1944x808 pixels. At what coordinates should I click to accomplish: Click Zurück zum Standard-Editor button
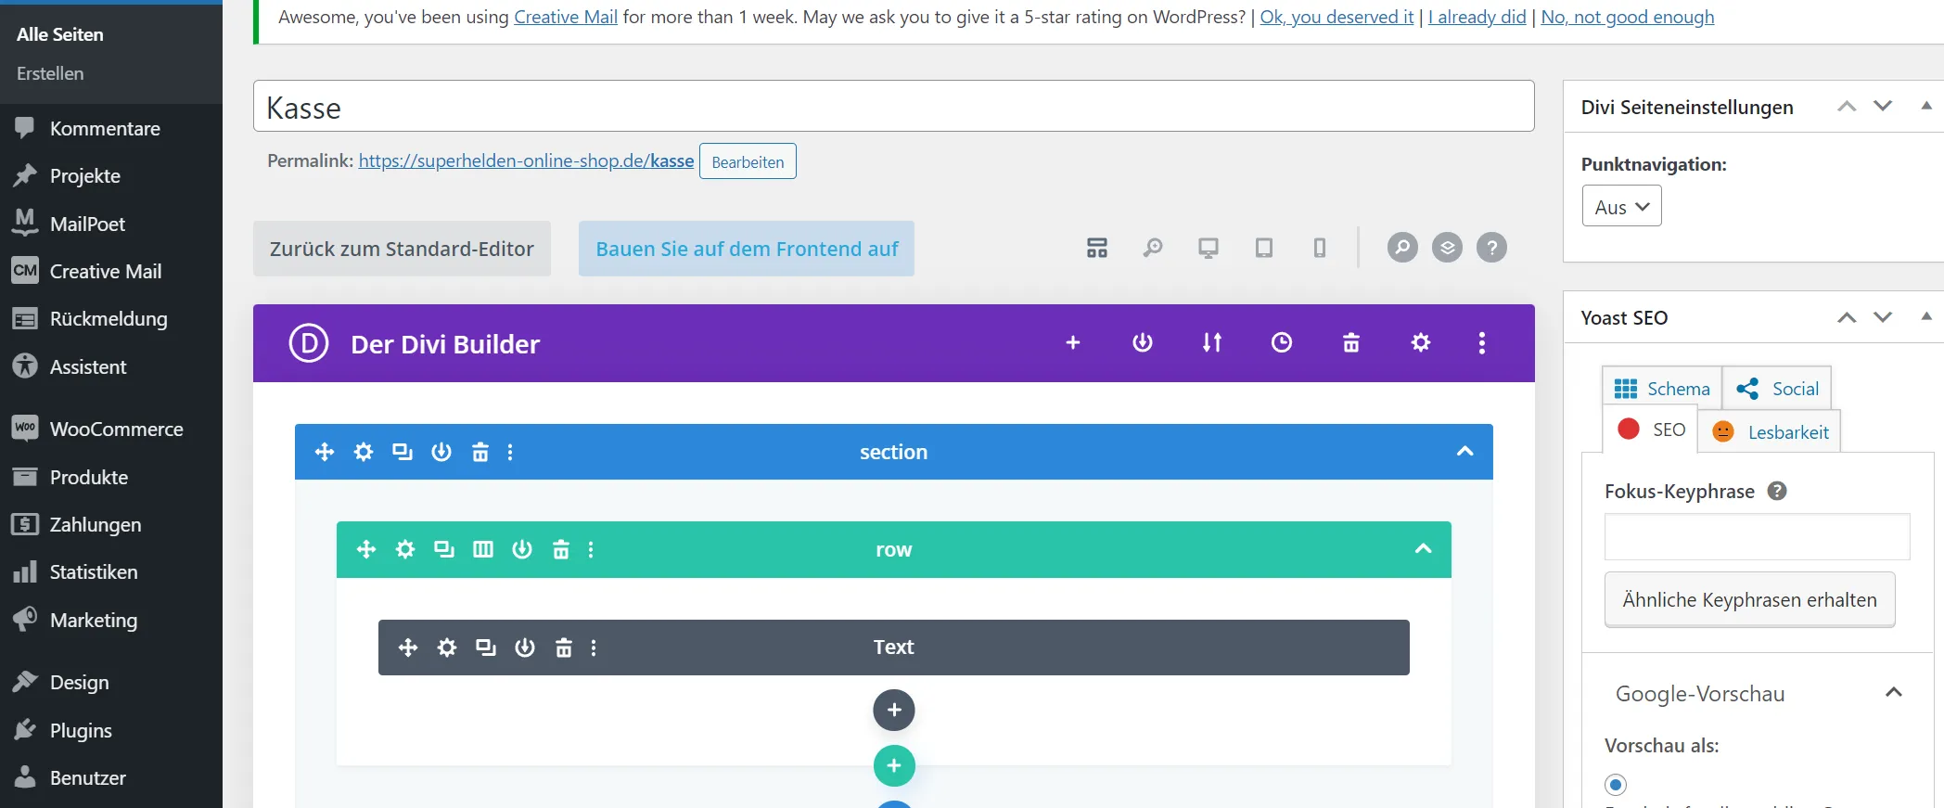pos(402,249)
